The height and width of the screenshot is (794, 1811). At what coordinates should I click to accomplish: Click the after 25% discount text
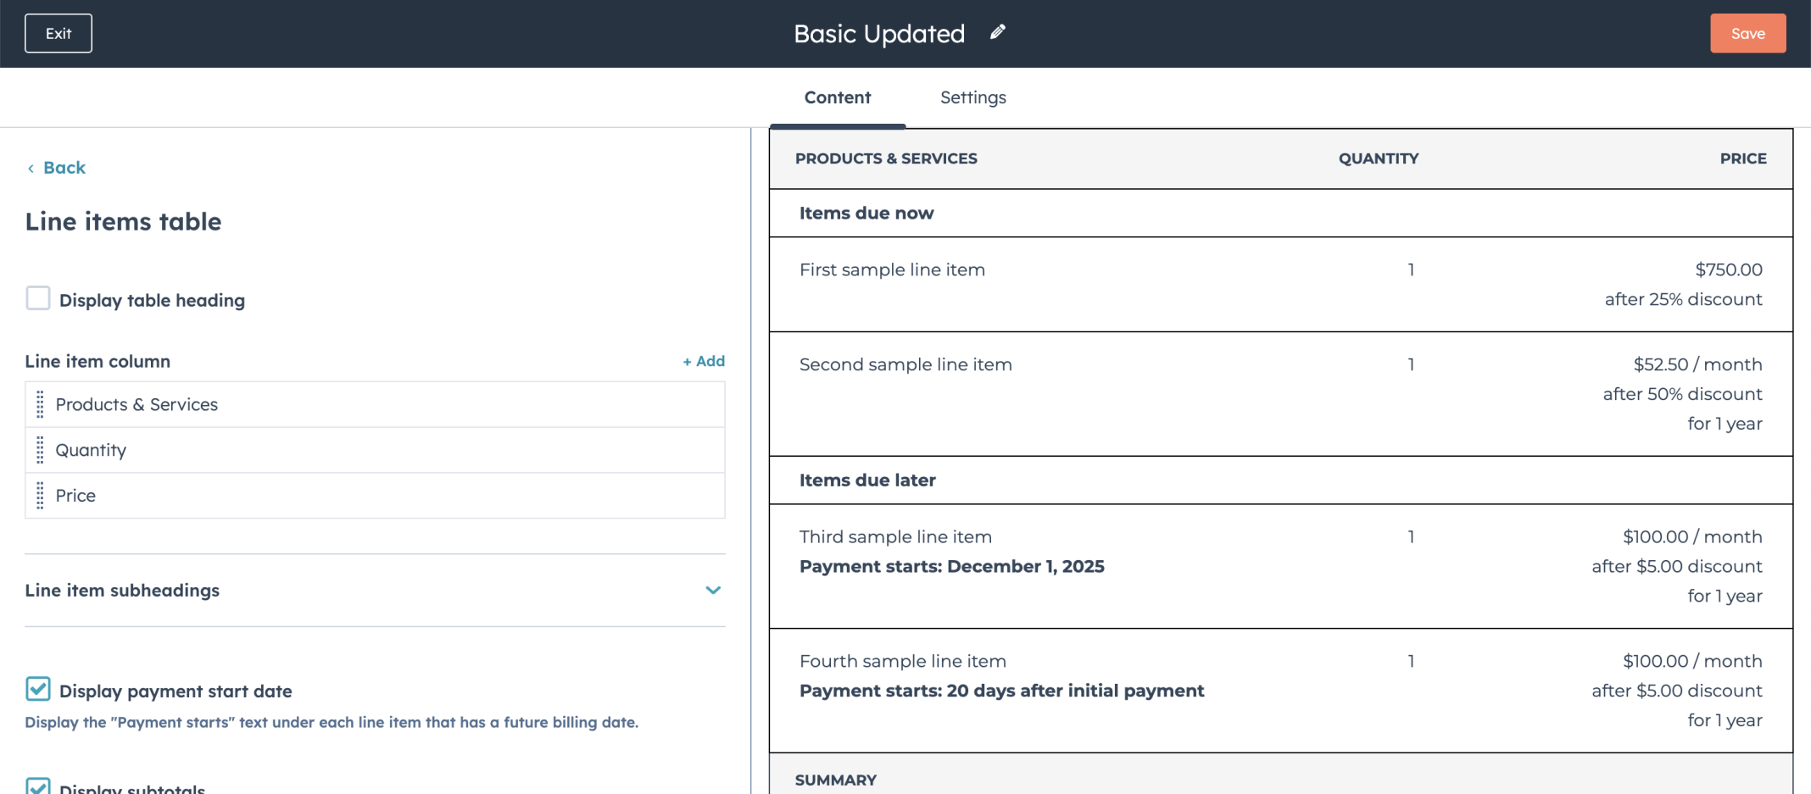click(1684, 299)
